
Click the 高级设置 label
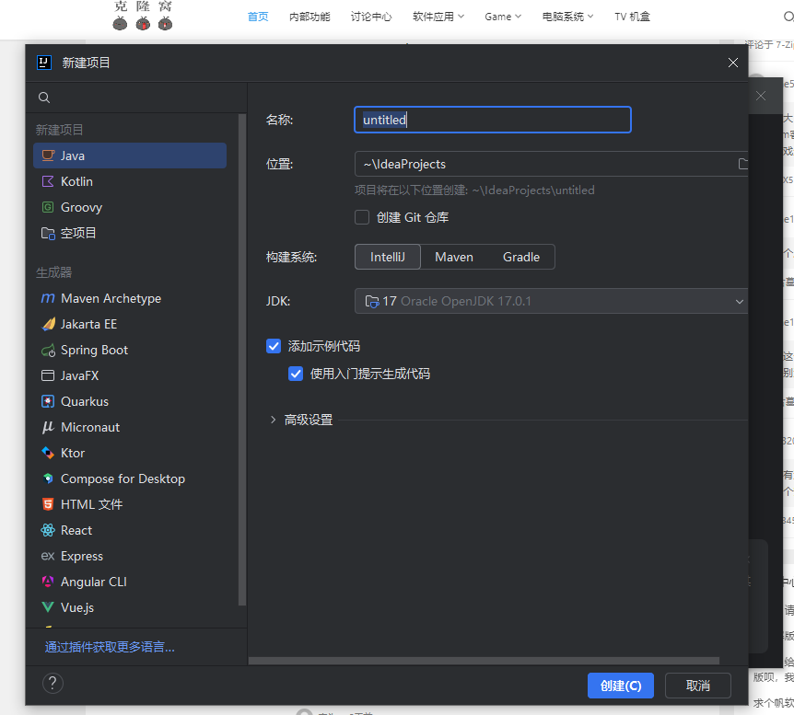tap(309, 420)
